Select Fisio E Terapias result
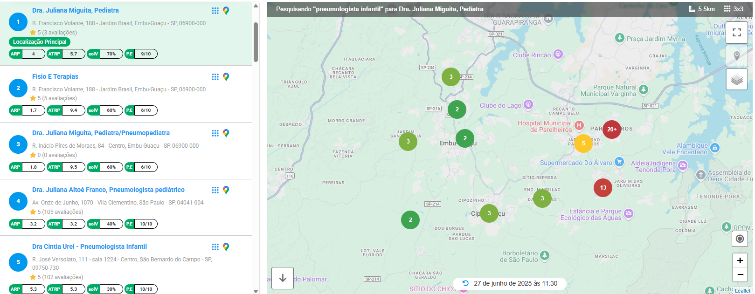 click(x=55, y=76)
